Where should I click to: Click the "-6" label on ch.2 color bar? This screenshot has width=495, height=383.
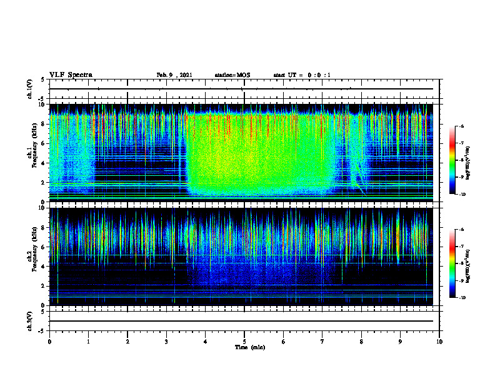point(461,230)
